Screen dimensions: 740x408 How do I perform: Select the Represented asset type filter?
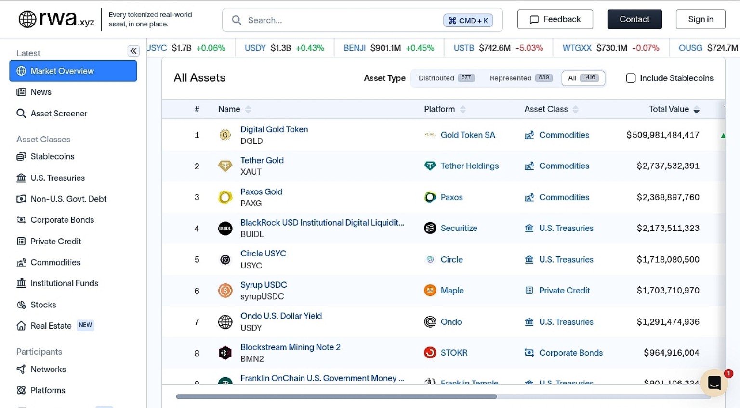(519, 78)
